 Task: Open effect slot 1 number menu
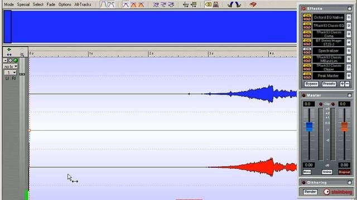(349, 17)
